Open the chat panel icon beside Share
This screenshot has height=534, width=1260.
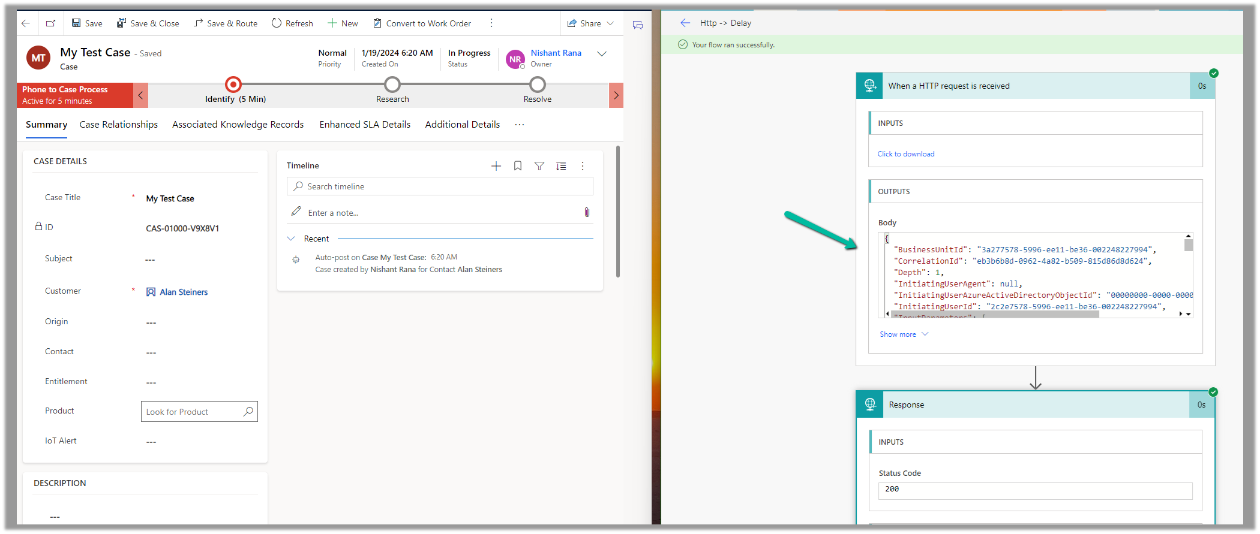point(637,25)
